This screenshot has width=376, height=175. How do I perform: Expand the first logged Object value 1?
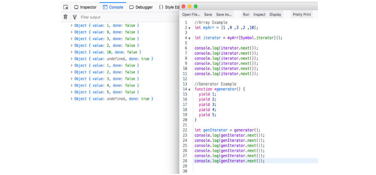pos(72,26)
